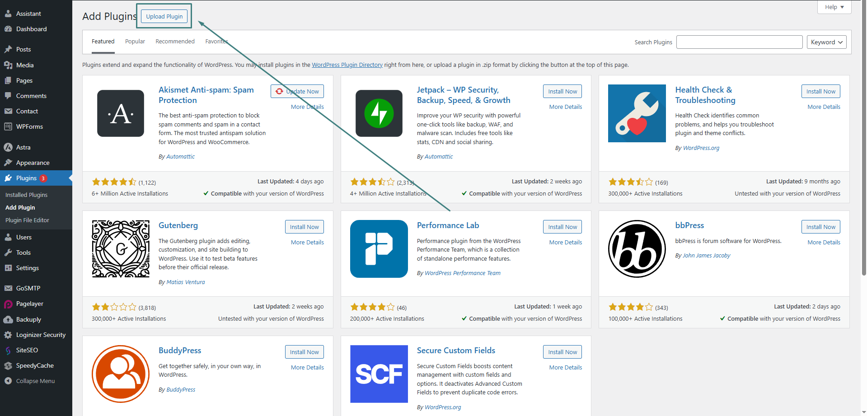Click the Dashboard gauge icon

tap(8, 29)
